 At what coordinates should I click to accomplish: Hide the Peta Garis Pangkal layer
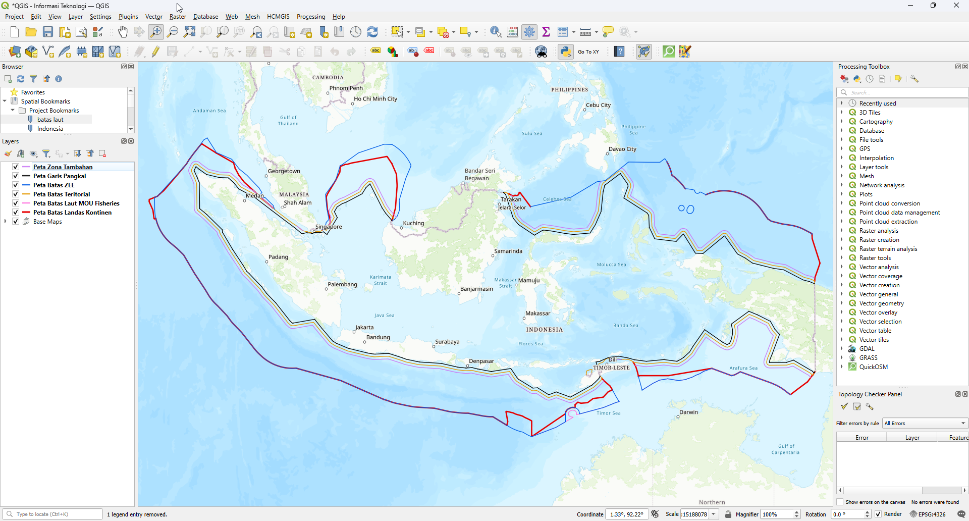pos(16,176)
